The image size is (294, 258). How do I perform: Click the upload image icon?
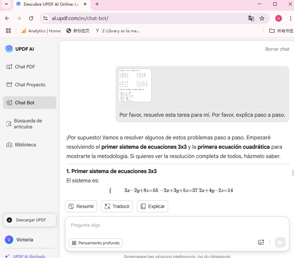[x=261, y=242]
